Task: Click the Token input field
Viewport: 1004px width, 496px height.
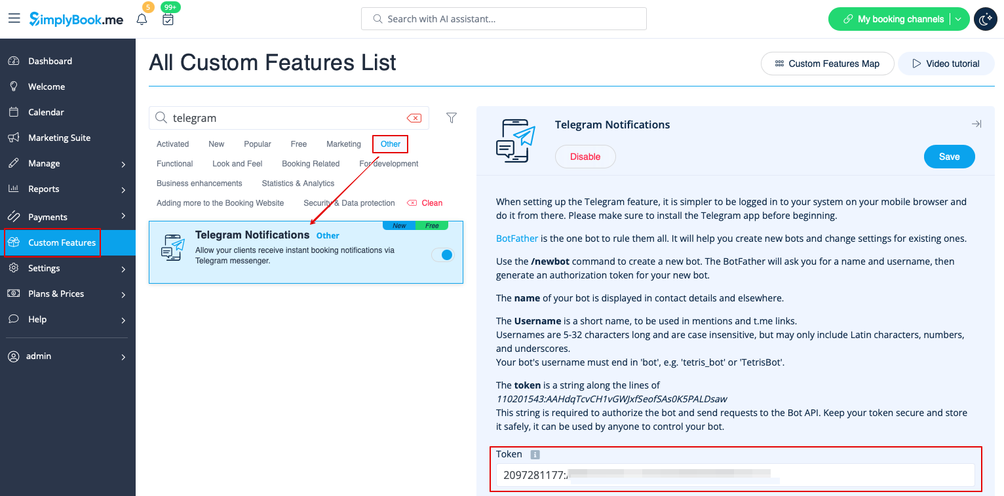Action: point(735,475)
